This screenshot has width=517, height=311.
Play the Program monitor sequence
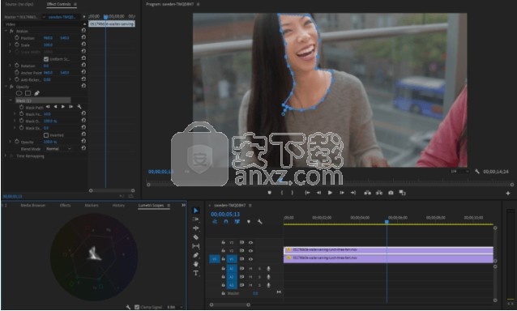click(x=330, y=193)
